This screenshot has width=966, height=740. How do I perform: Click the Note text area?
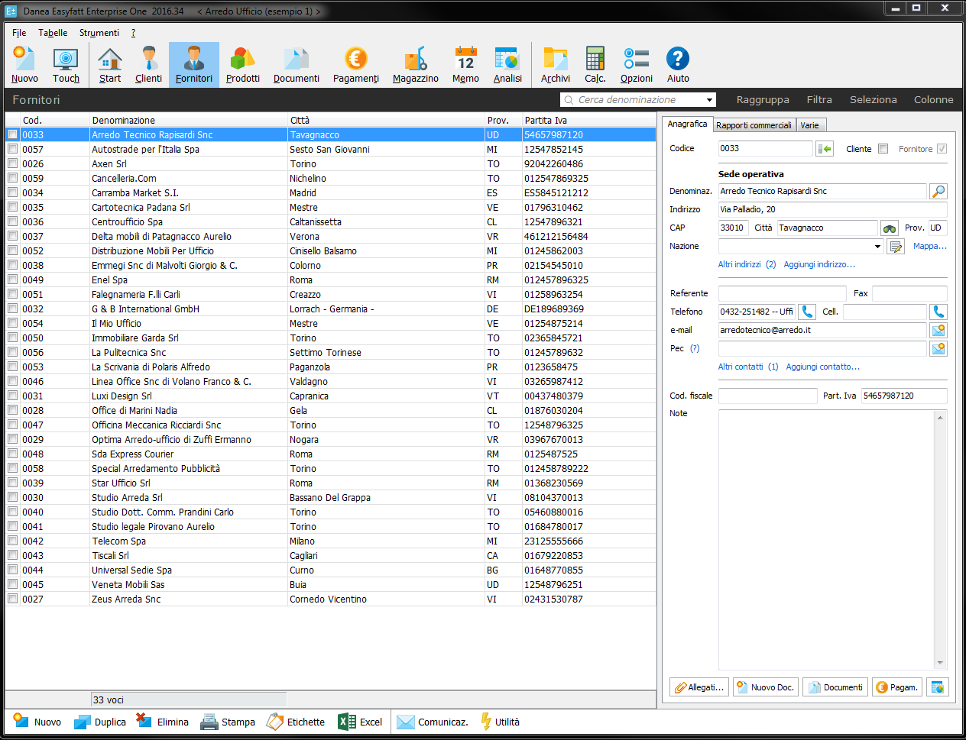point(826,540)
